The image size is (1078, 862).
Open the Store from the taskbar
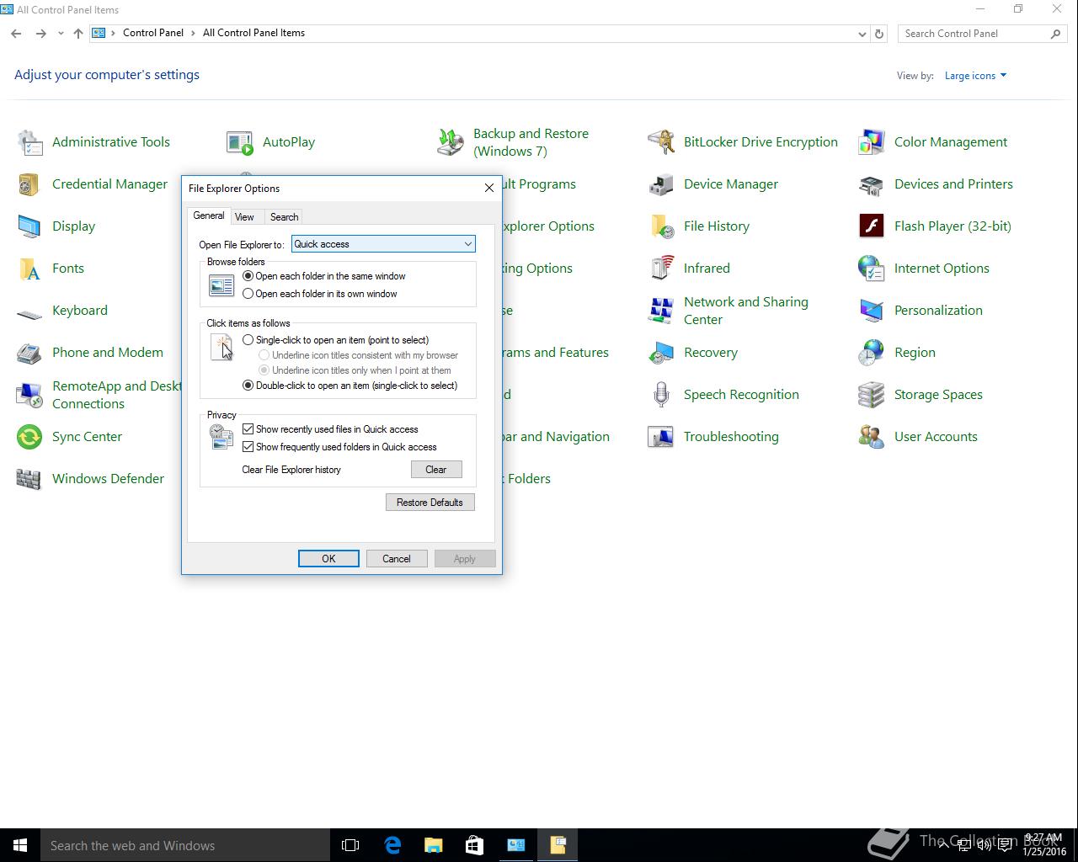[475, 845]
